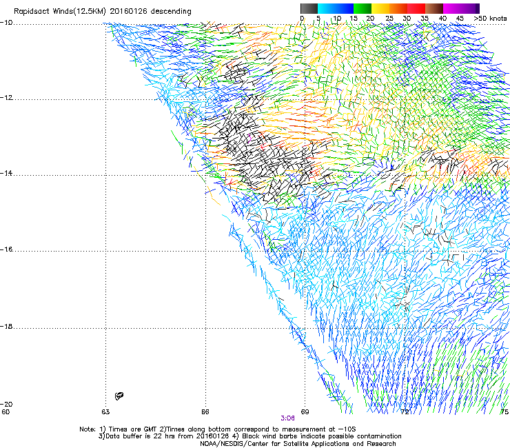Viewport: 510px width, 448px height.
Task: Click the cyan-blue 5-15 knots legend segment
Action: pos(336,8)
